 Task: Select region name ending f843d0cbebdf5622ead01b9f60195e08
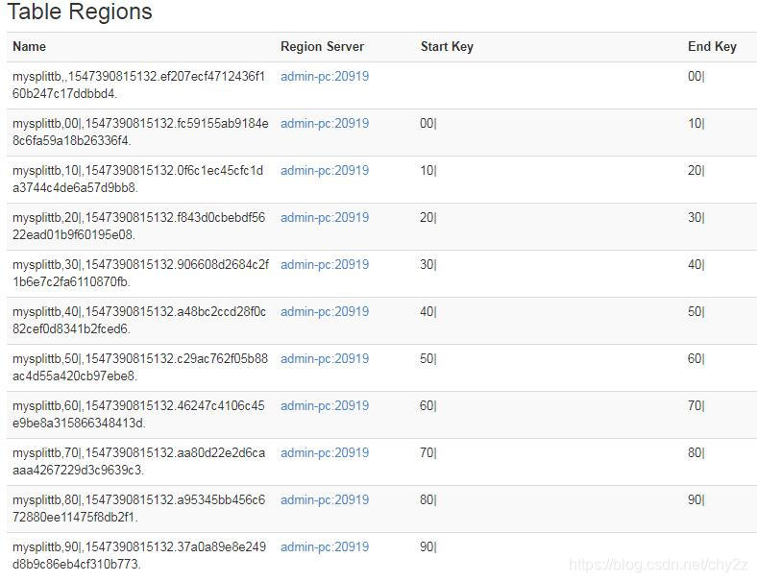coord(139,227)
